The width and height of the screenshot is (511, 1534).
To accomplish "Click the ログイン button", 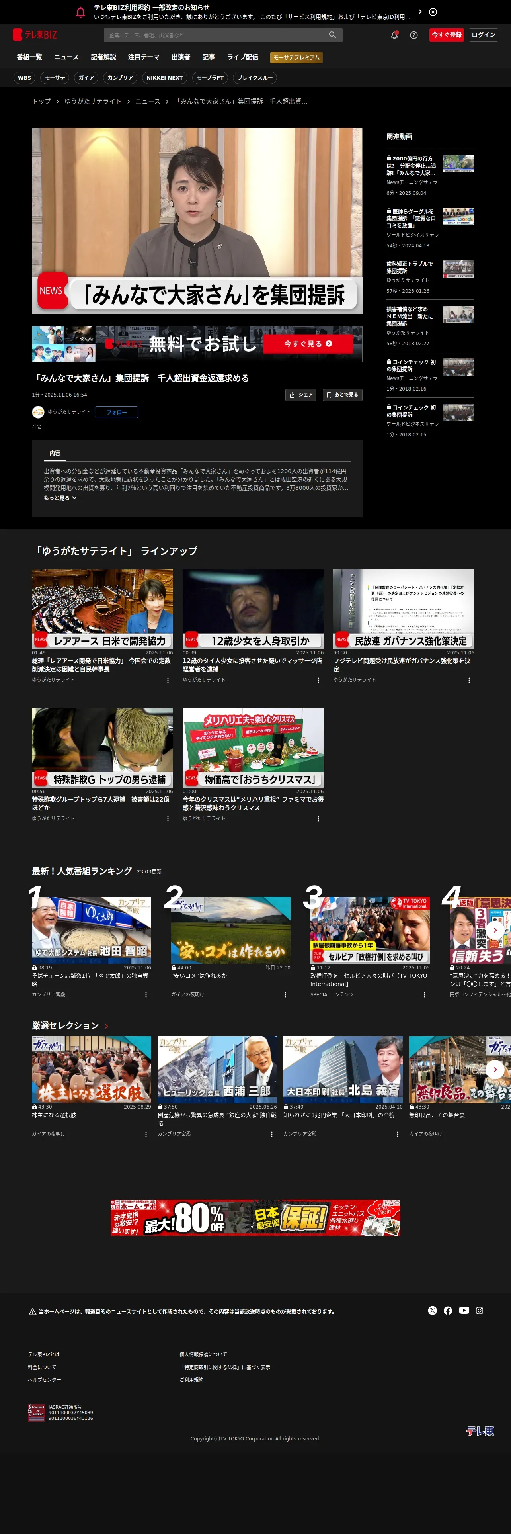I will [x=483, y=35].
